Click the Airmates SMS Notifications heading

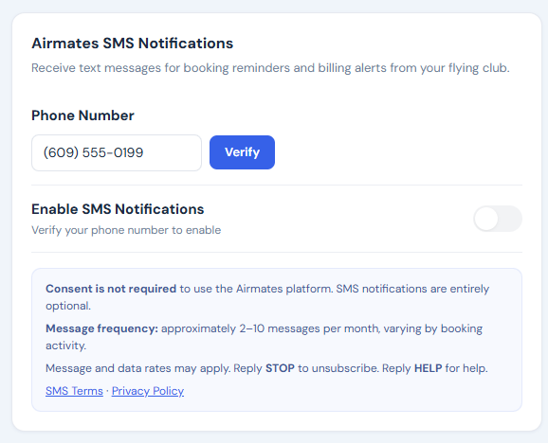click(132, 44)
